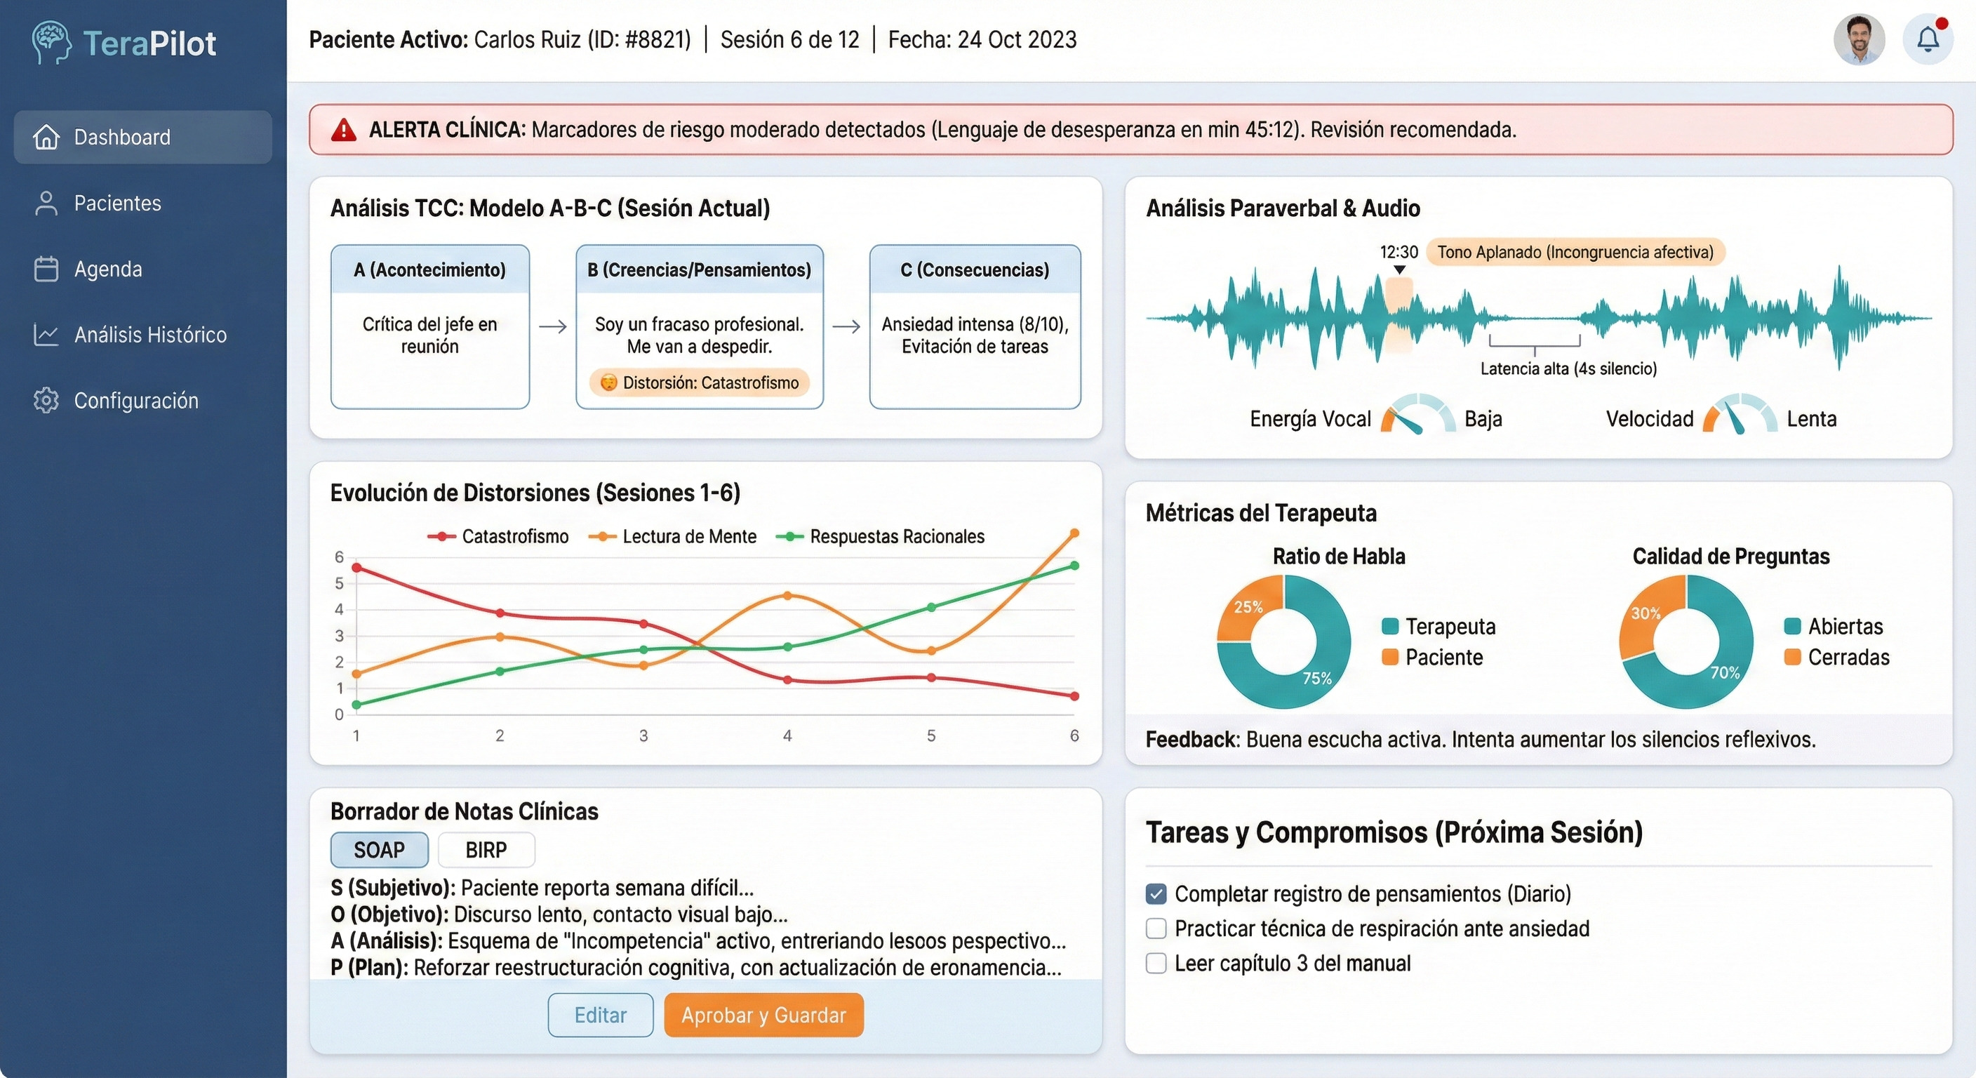Toggle Catastrofismo series in chart legend
This screenshot has height=1078, width=1976.
[x=499, y=537]
